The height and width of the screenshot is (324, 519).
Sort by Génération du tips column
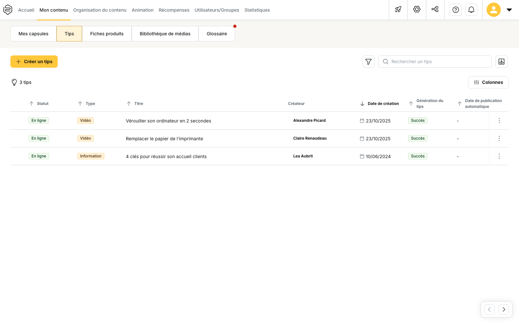(x=426, y=104)
